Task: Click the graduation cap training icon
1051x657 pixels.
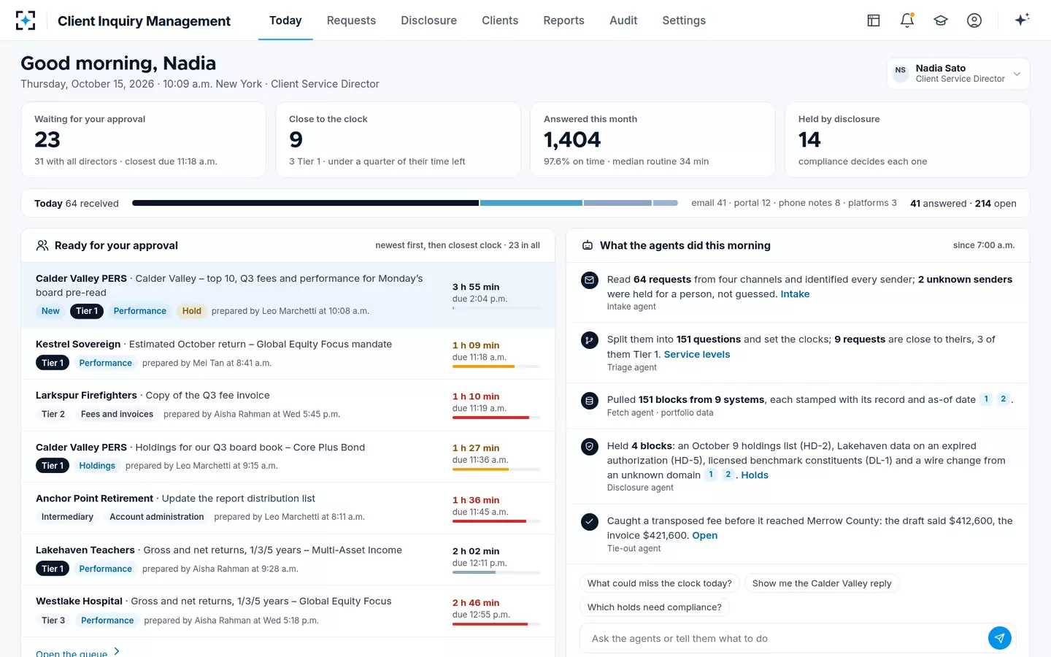Action: coord(941,20)
